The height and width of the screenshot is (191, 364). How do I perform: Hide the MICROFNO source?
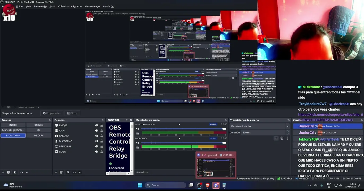(97, 141)
